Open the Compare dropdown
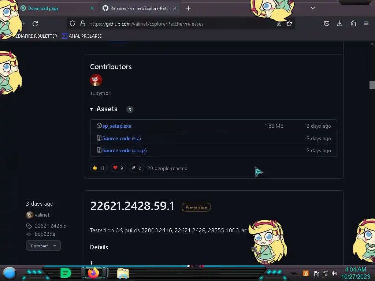375x281 pixels. (x=43, y=246)
